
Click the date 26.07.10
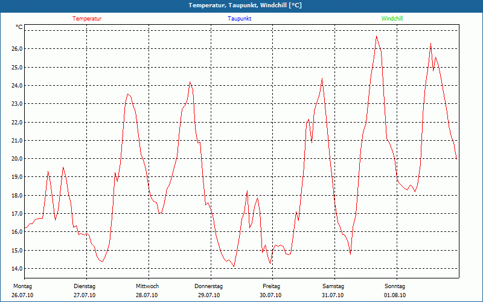22,295
